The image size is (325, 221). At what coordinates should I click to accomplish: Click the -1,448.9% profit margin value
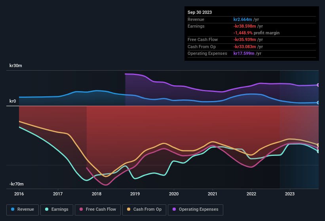pyautogui.click(x=243, y=33)
